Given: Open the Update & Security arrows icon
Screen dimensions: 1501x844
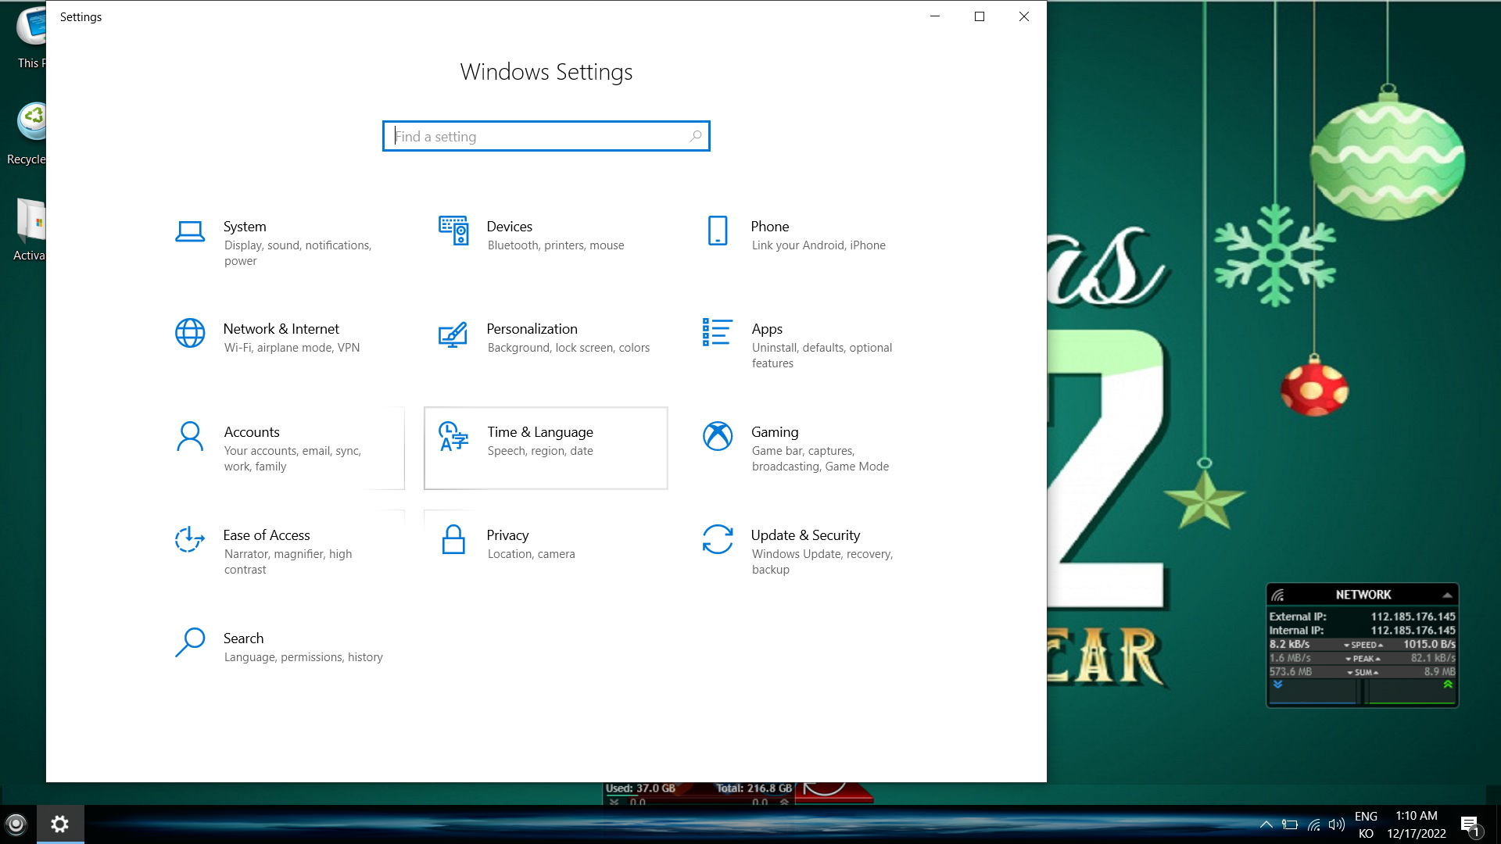Looking at the screenshot, I should tap(718, 539).
